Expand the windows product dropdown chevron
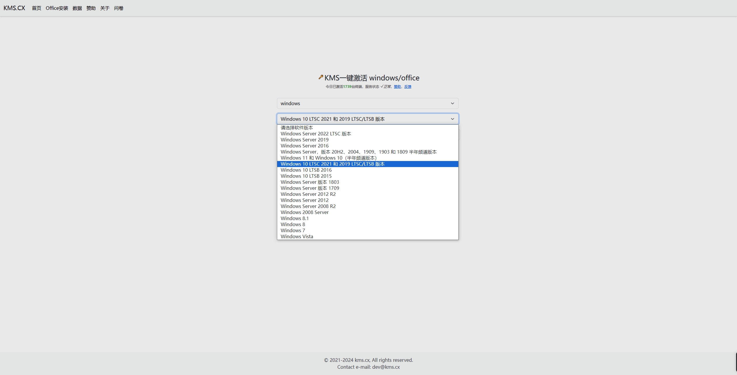 (x=452, y=103)
